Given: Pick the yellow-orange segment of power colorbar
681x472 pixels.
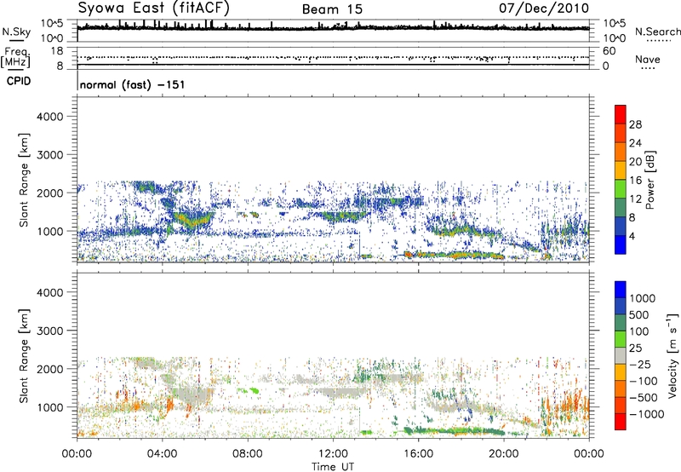Looking at the screenshot, I should coord(621,170).
